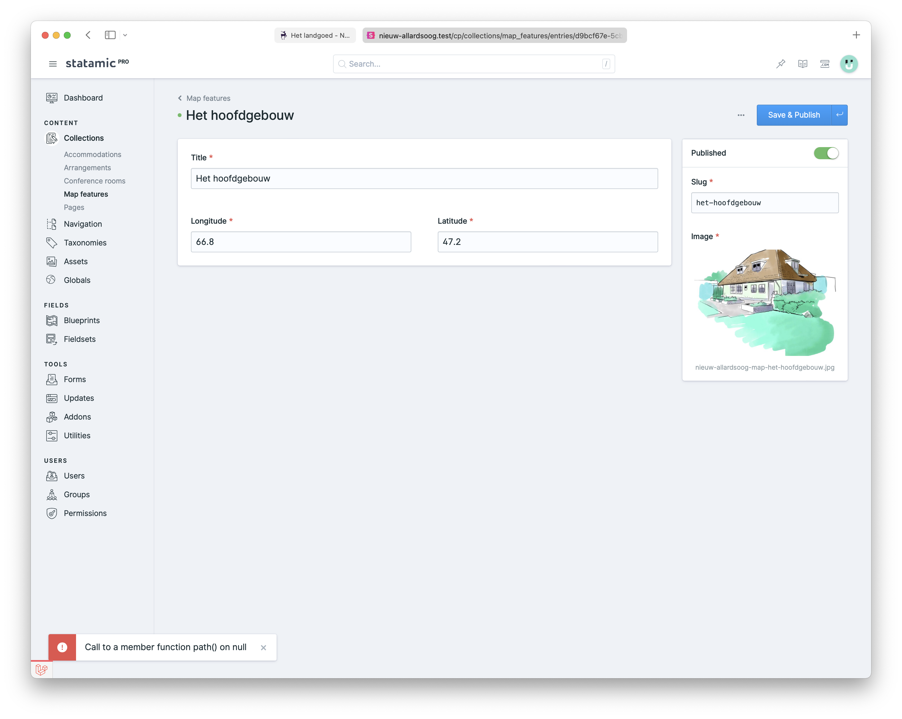
Task: Open the Laravel debugbar icon
Action: pos(41,670)
